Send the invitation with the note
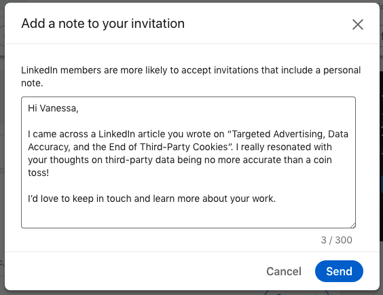Viewport: 383px width, 295px height. tap(339, 271)
